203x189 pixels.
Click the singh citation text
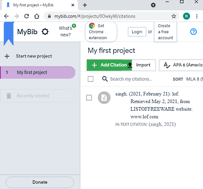coord(154,105)
